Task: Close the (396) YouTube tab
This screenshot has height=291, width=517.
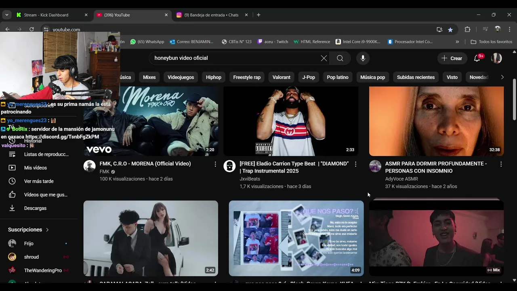Action: pos(166,15)
